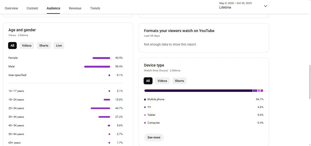The image size is (311, 146).
Task: Show Videos in Device type card
Action: pyautogui.click(x=162, y=81)
